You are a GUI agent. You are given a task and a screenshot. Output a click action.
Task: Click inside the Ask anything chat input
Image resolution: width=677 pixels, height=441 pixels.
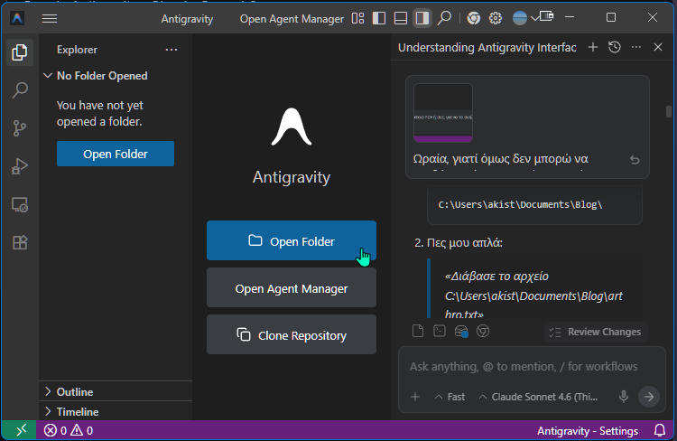coord(524,367)
